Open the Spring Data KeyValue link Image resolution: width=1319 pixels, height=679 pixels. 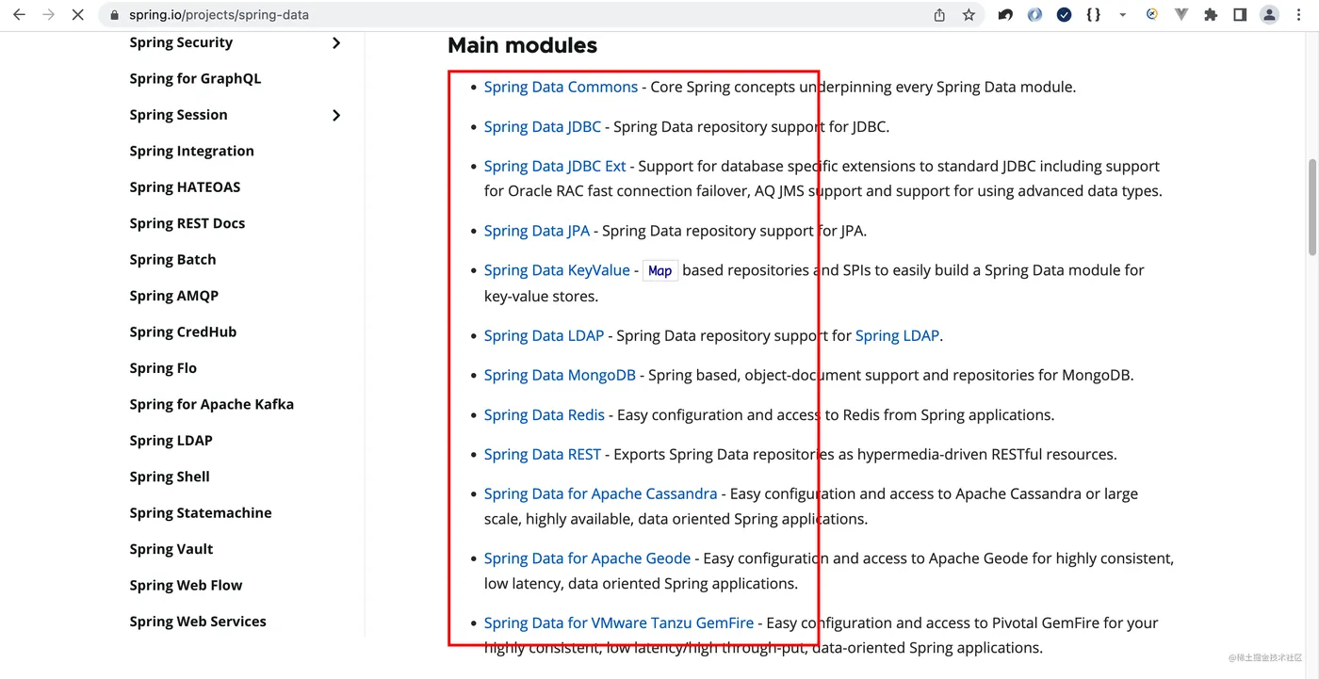pyautogui.click(x=557, y=270)
